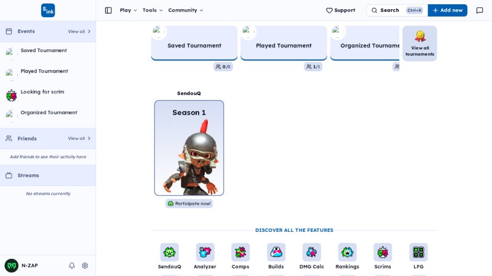Click the people icon beside Friends
Image resolution: width=492 pixels, height=276 pixels.
click(9, 139)
